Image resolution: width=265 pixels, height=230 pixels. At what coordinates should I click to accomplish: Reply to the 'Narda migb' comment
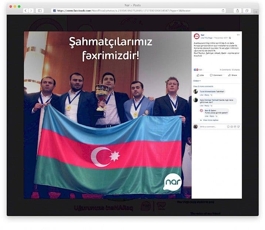click(207, 106)
